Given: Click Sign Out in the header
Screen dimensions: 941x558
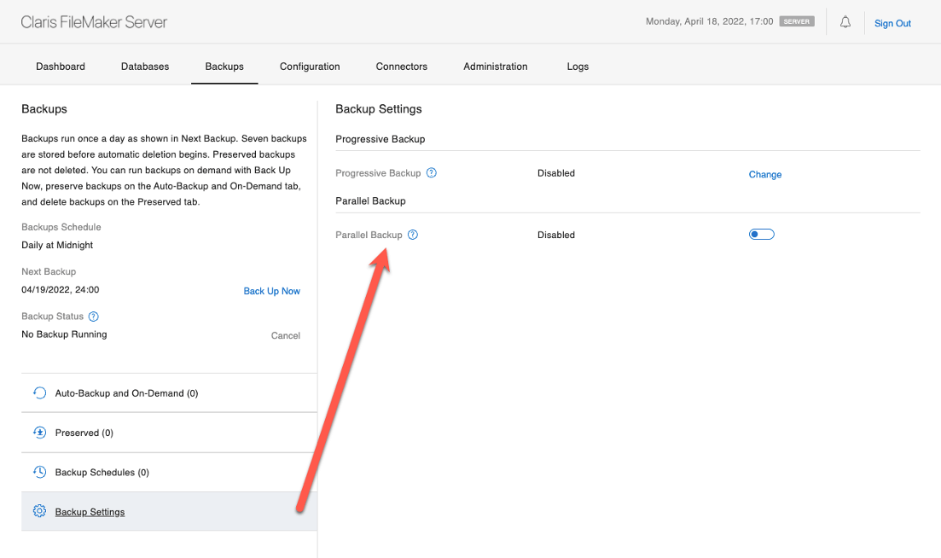Looking at the screenshot, I should pos(892,23).
